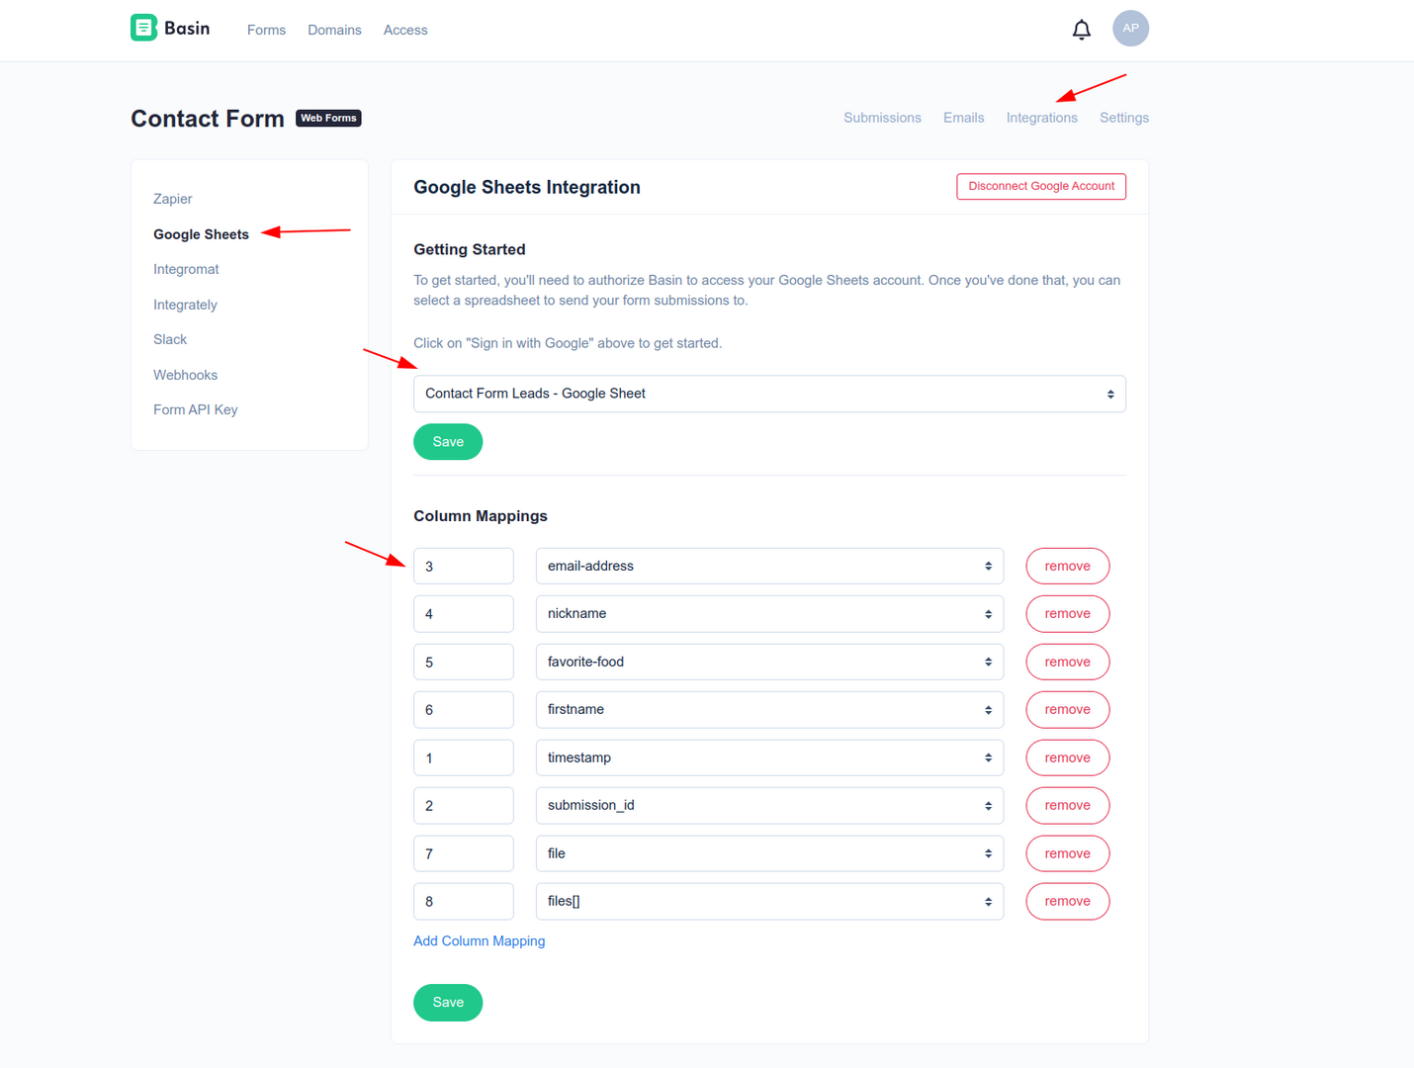Switch to the Submissions tab
Image resolution: width=1414 pixels, height=1068 pixels.
(882, 118)
